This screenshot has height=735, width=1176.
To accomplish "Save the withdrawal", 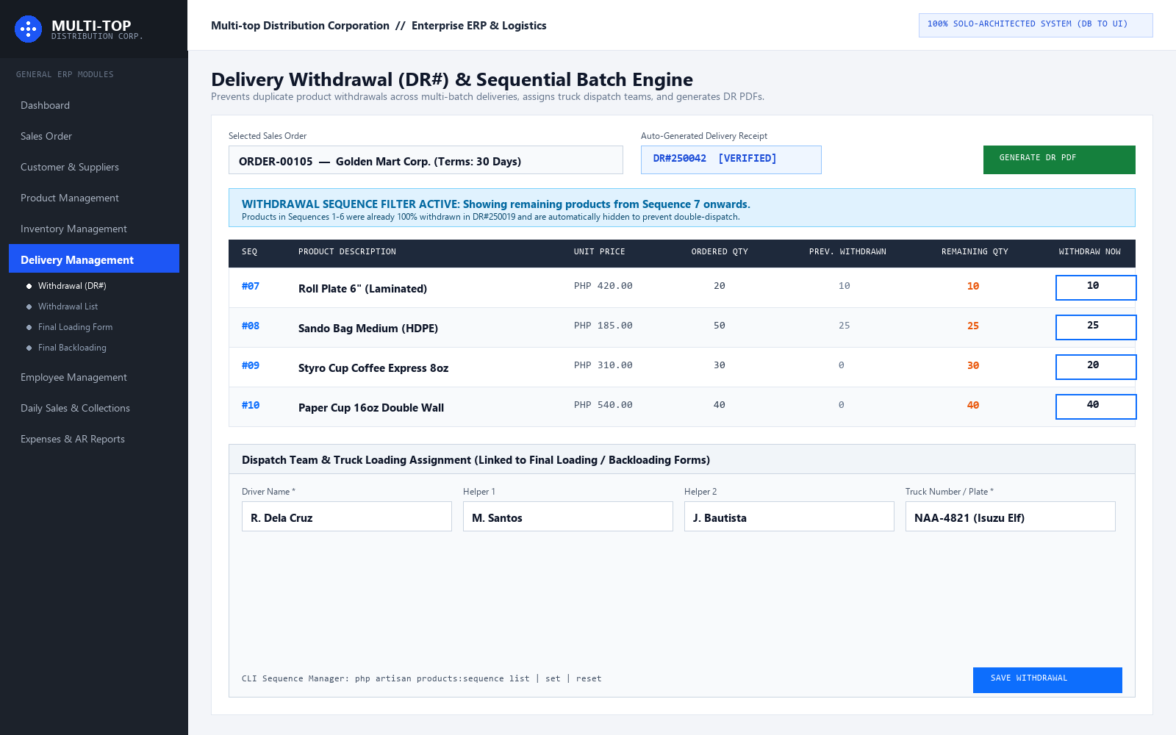I will point(1047,680).
